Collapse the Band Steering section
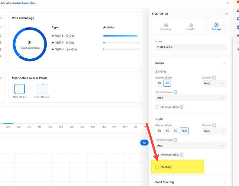Screen dimensions: 239x186 pyautogui.click(x=224, y=182)
